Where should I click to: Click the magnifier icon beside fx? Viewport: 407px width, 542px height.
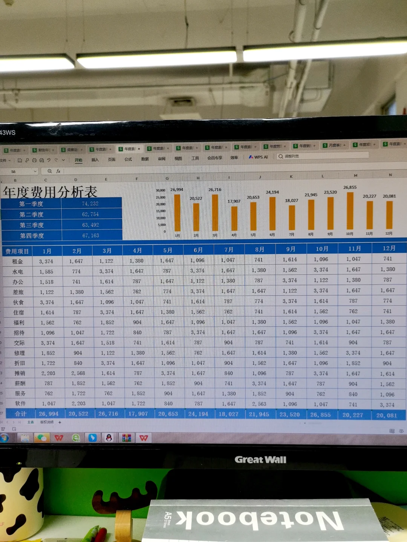(49, 171)
